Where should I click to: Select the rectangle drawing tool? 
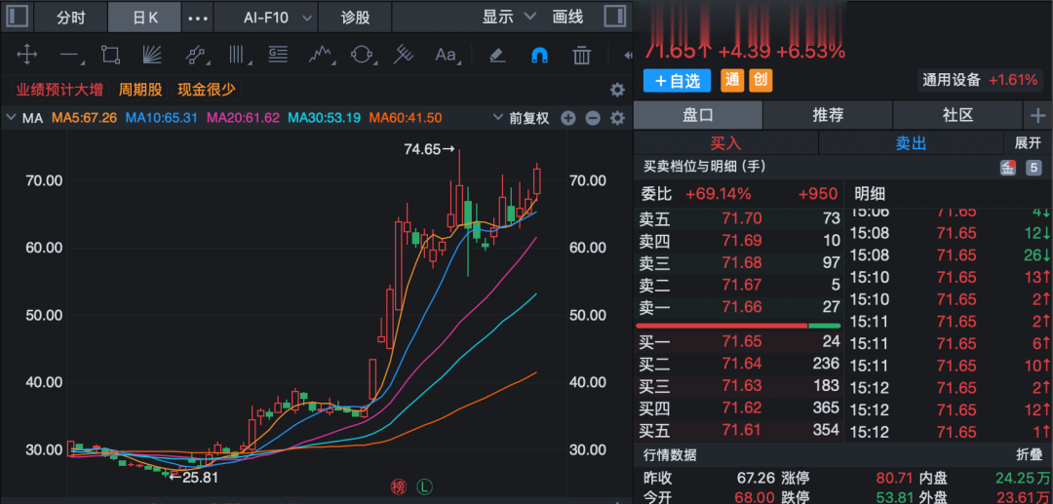110,55
